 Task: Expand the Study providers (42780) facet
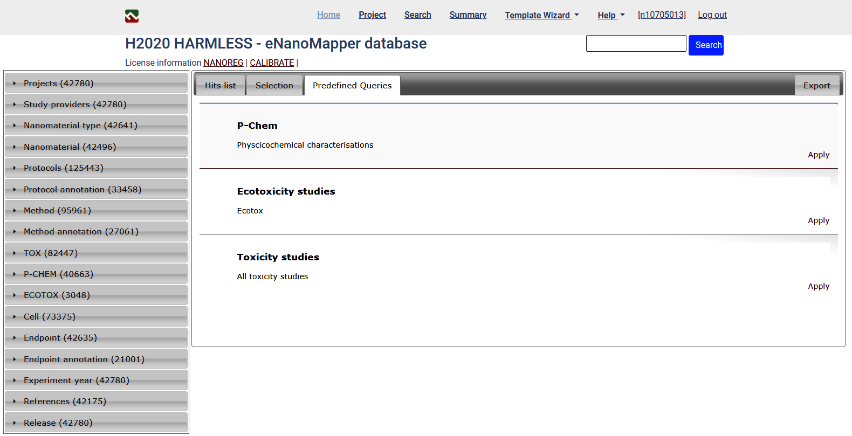coord(97,105)
